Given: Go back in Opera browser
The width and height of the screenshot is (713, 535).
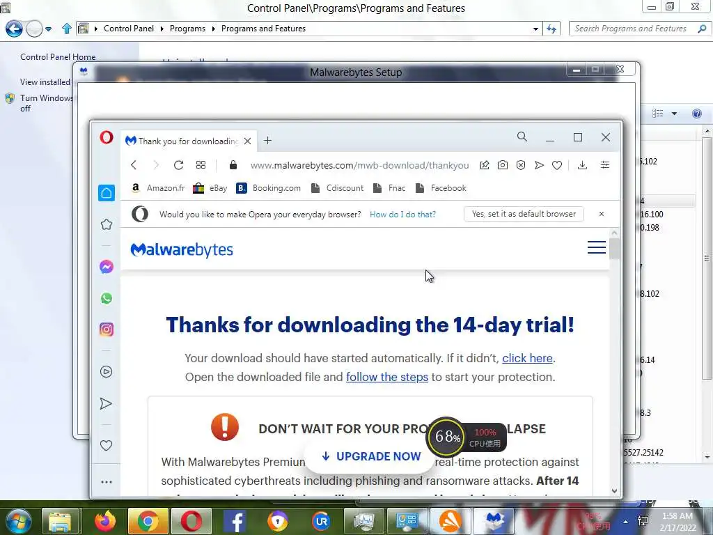Looking at the screenshot, I should coord(134,165).
